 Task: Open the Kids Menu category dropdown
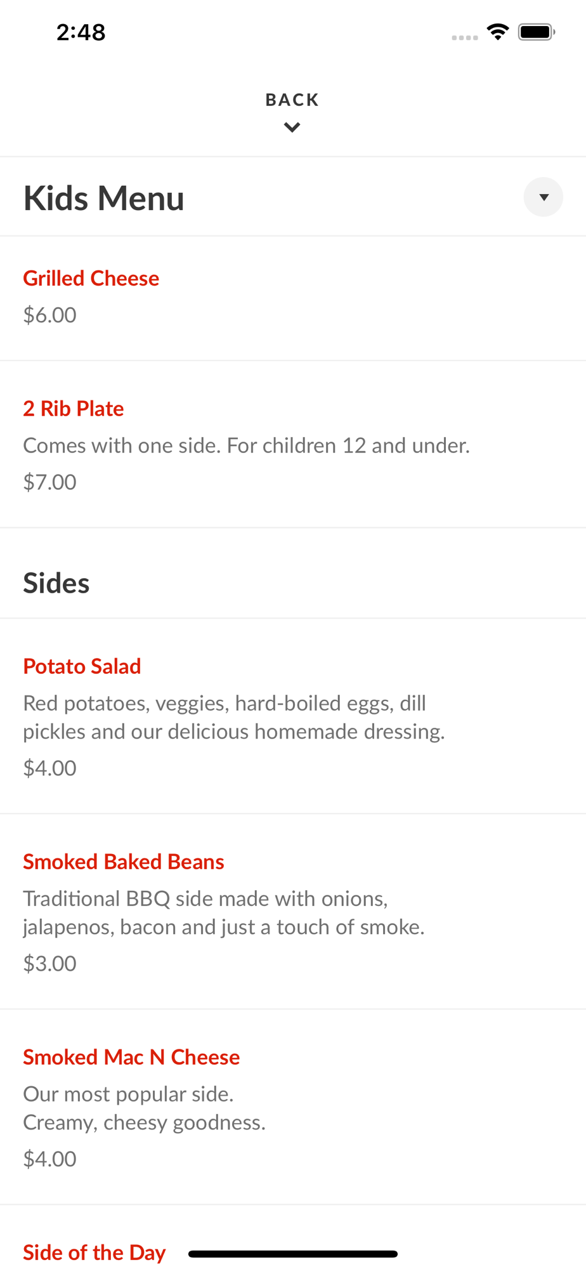(543, 197)
